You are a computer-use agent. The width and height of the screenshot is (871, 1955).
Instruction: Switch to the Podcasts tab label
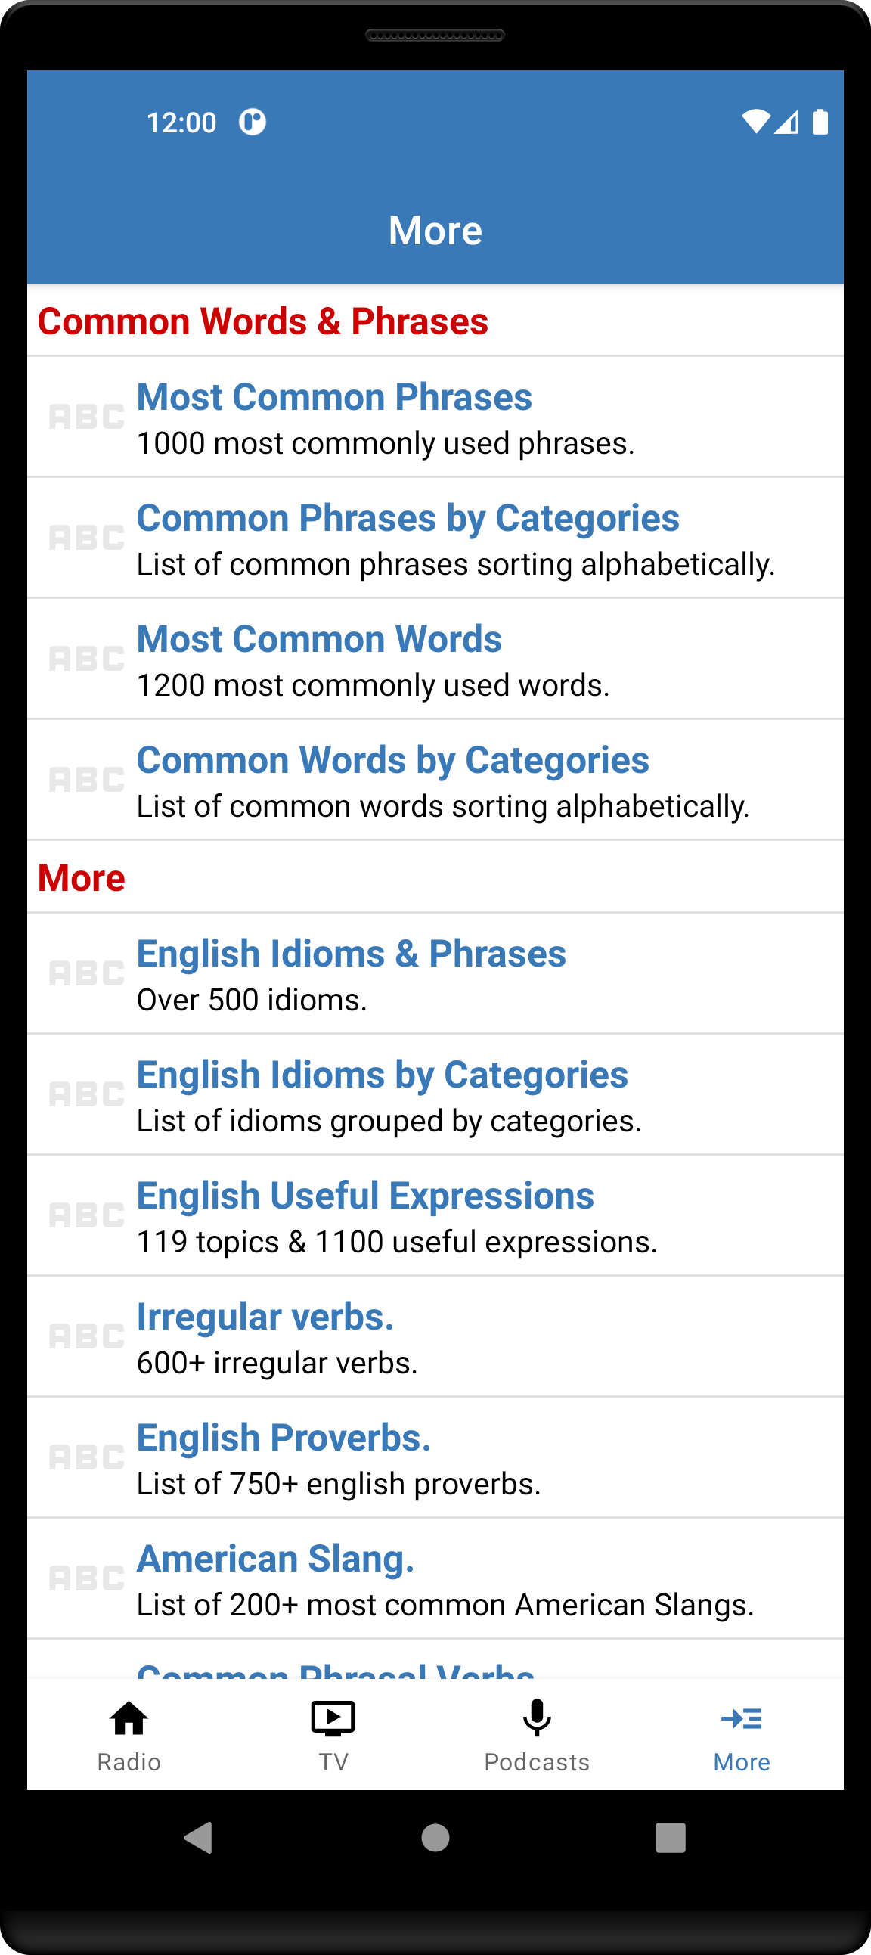coord(537,1762)
